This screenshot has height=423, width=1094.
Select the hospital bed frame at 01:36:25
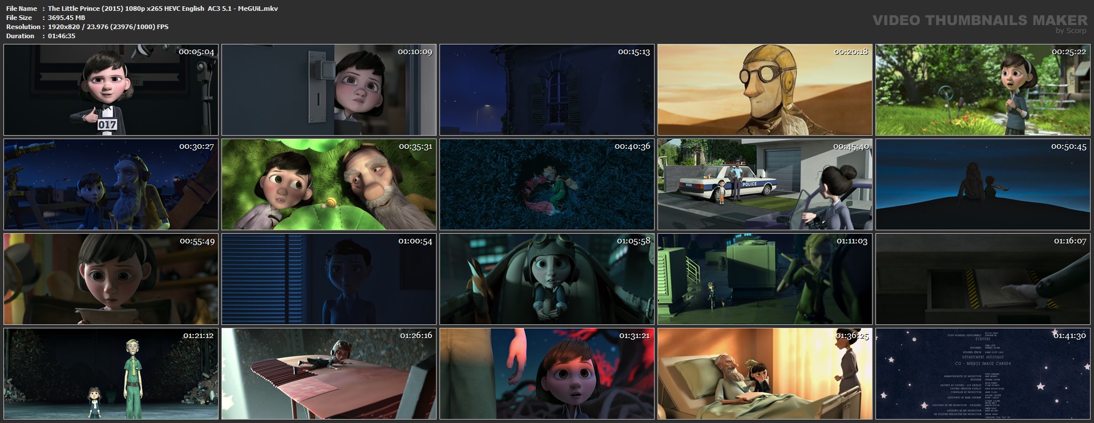(765, 373)
